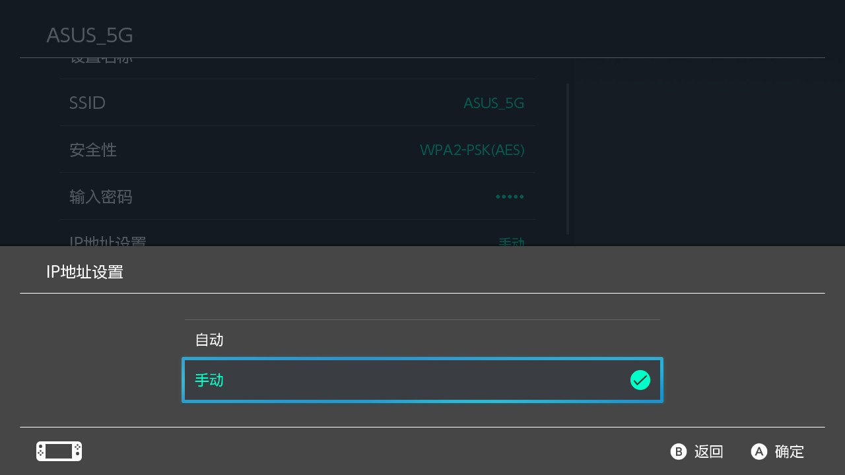The width and height of the screenshot is (845, 475).
Task: Click the ASUS_5G page title
Action: pos(90,35)
